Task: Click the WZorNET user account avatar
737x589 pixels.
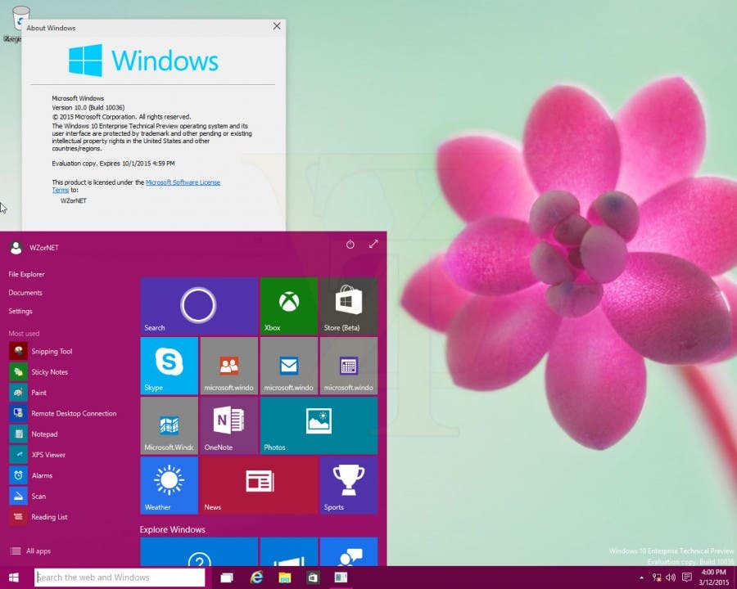Action: (16, 248)
